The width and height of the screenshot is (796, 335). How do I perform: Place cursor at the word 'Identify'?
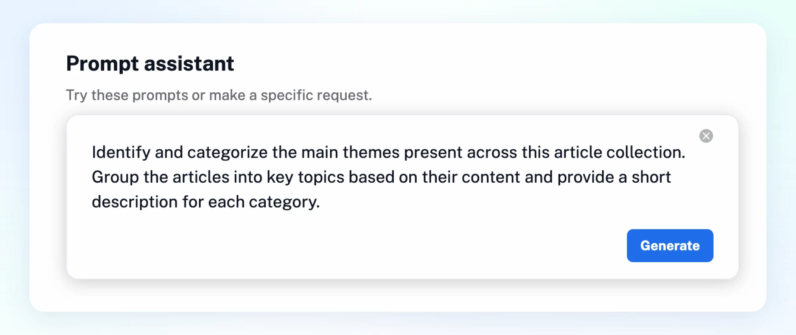coord(121,153)
